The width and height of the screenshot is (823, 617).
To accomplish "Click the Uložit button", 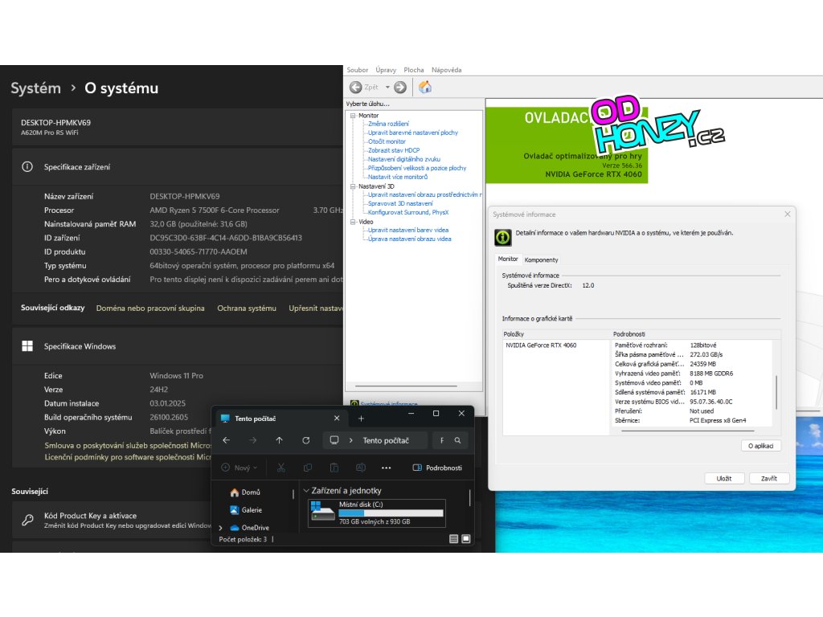I will coord(724,479).
